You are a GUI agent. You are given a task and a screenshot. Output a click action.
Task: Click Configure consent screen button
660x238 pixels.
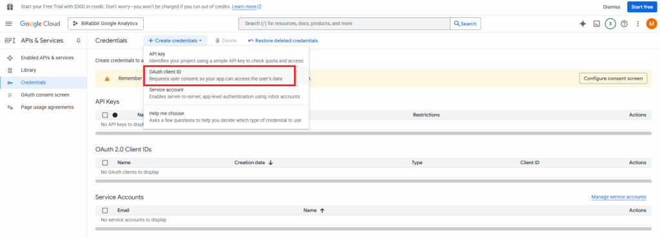point(614,78)
